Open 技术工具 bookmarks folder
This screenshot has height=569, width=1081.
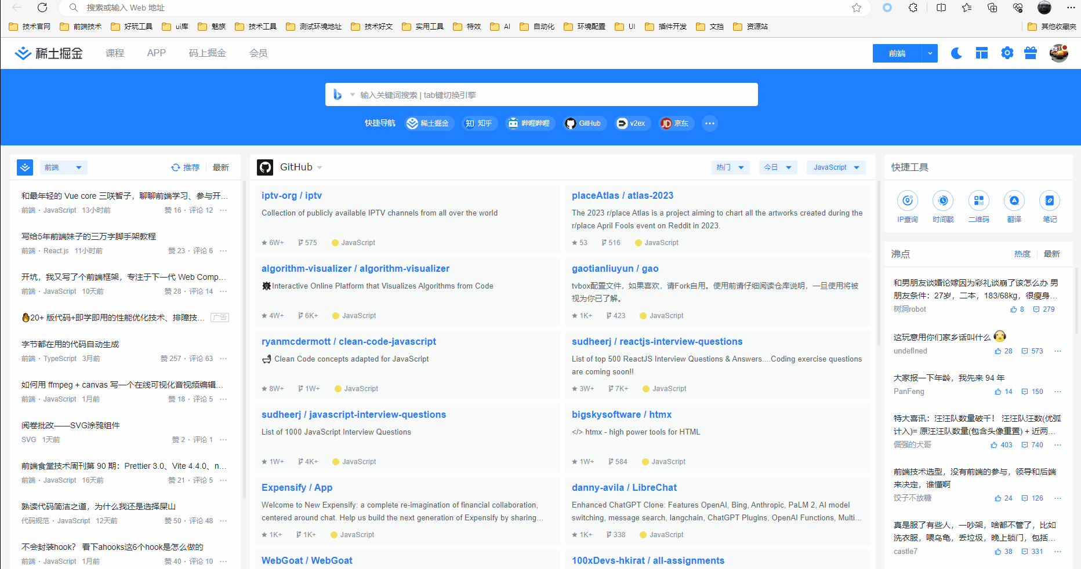point(256,27)
